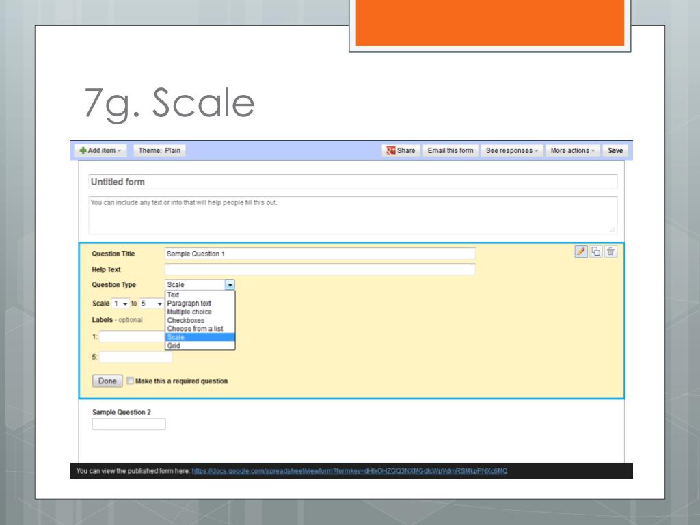The width and height of the screenshot is (700, 525).
Task: Open the More actions dropdown
Action: (x=572, y=151)
